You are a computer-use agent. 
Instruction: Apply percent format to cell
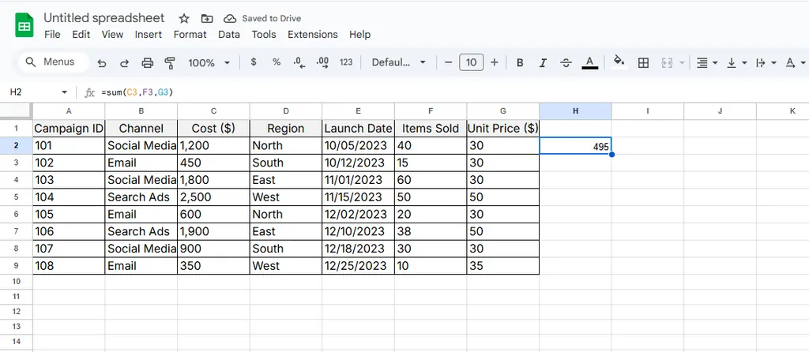click(276, 62)
